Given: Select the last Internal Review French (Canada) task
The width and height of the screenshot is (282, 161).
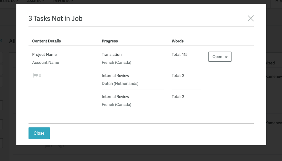Looking at the screenshot, I should [133, 100].
